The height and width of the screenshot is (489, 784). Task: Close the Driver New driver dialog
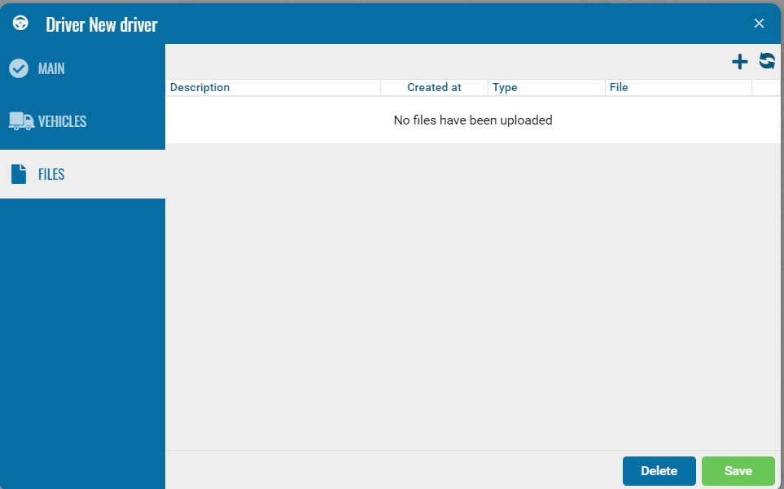[759, 23]
